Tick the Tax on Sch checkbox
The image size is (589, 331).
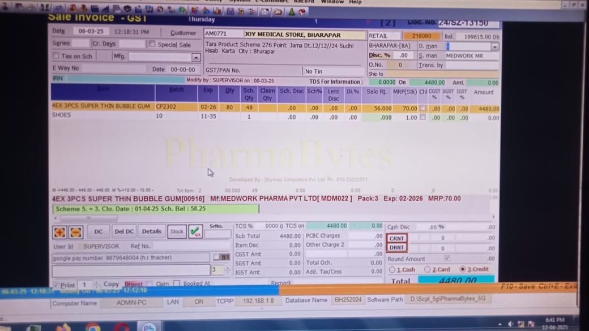tap(56, 56)
